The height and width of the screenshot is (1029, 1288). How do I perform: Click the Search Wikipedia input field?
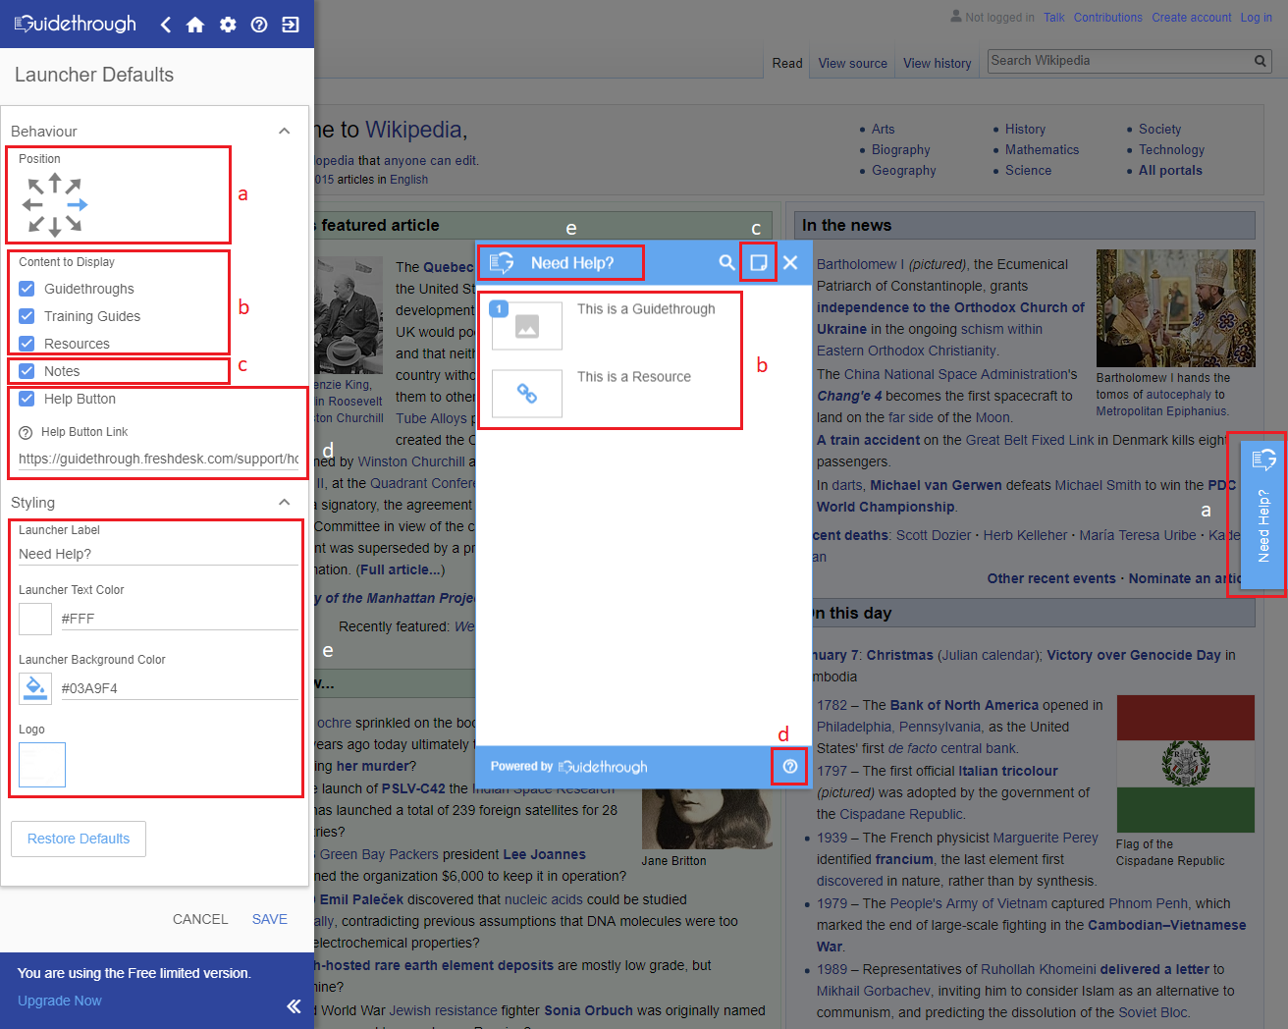(x=1118, y=61)
